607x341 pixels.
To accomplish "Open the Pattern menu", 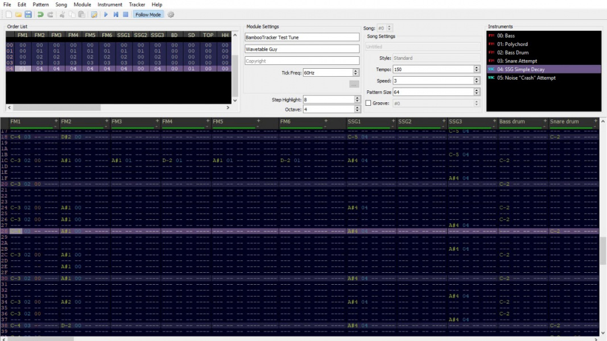I will [x=40, y=5].
